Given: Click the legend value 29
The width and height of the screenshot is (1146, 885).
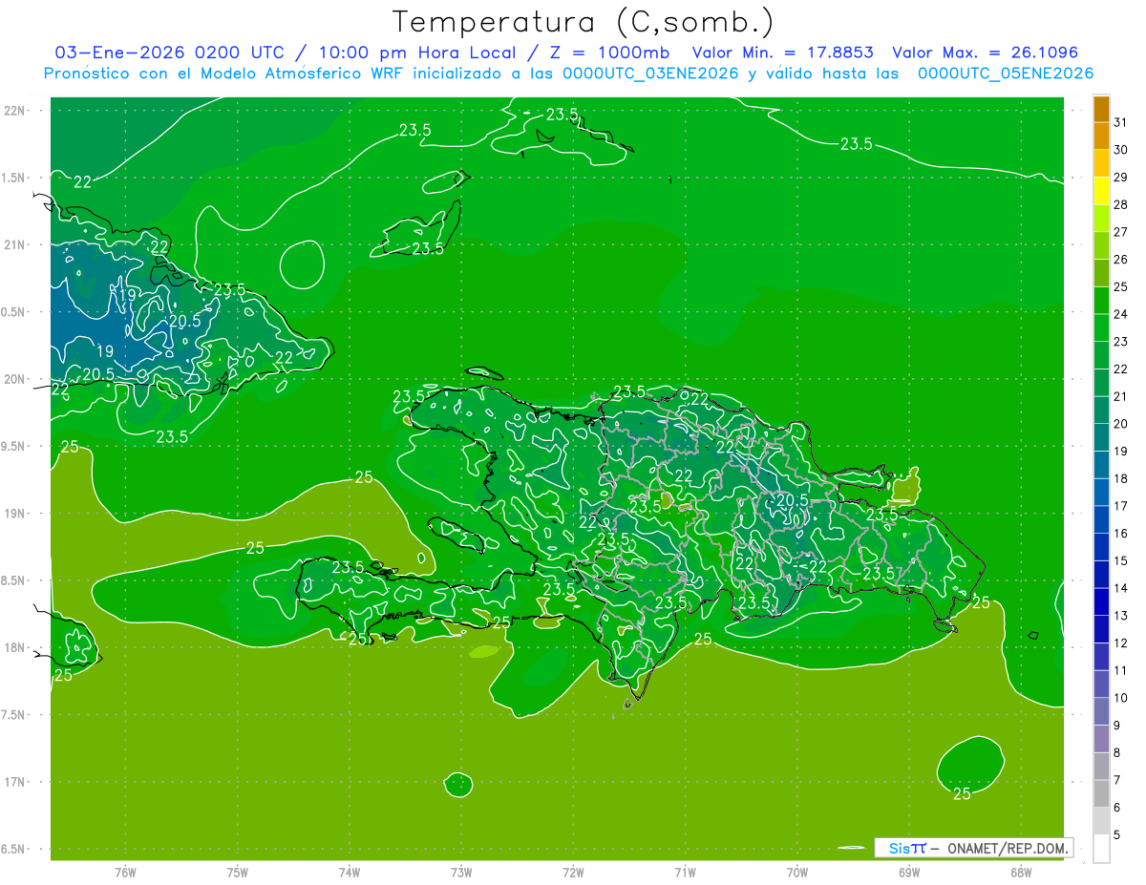Looking at the screenshot, I should click(1121, 177).
